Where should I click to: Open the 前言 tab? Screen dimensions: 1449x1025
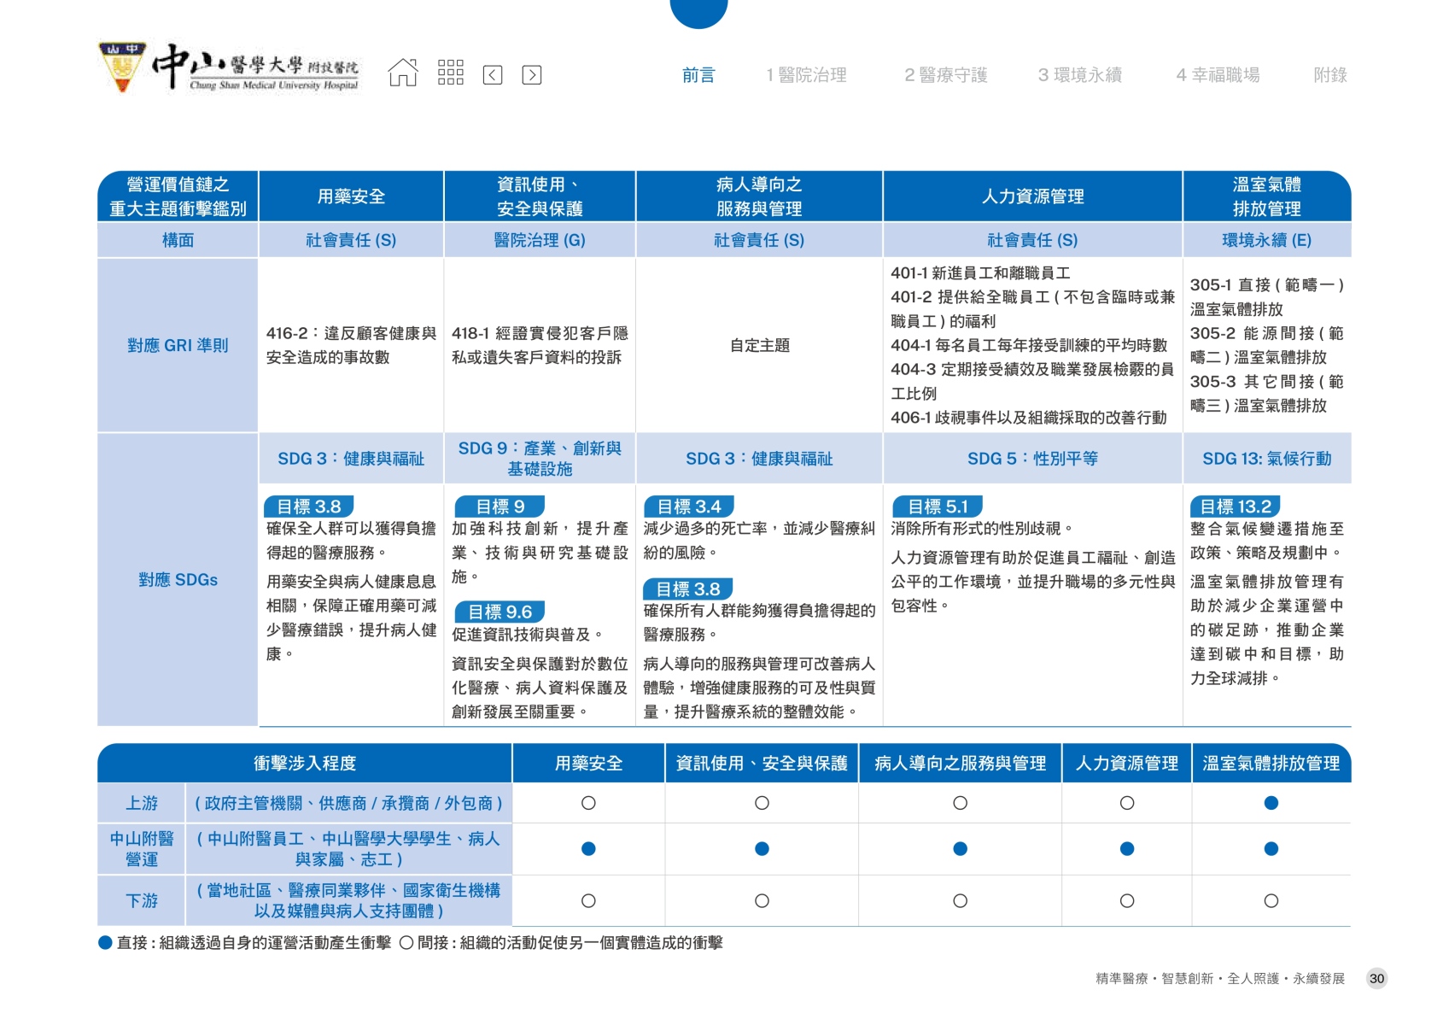tap(698, 75)
